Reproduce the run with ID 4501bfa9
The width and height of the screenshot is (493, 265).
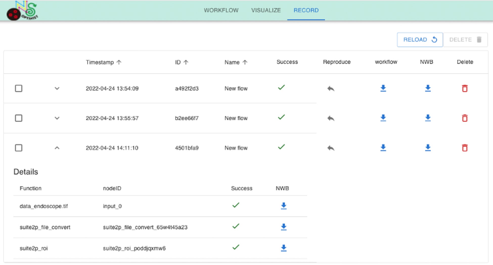pos(331,148)
